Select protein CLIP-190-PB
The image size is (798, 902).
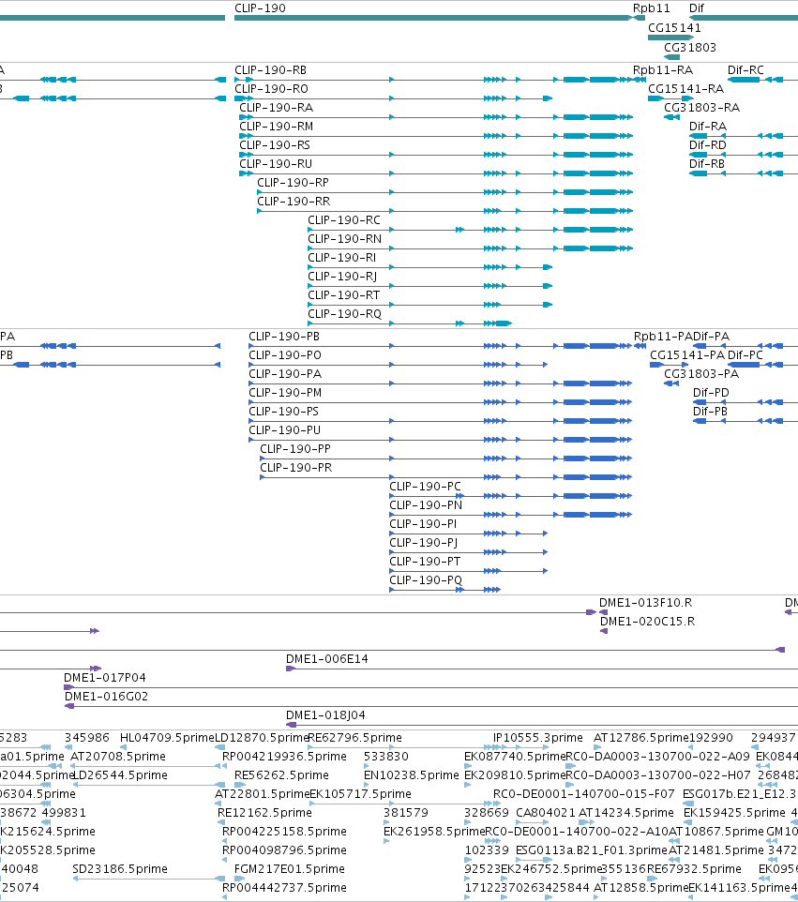[x=284, y=337]
